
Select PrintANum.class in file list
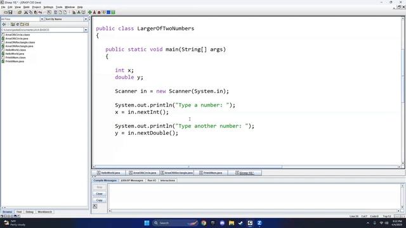(15, 58)
